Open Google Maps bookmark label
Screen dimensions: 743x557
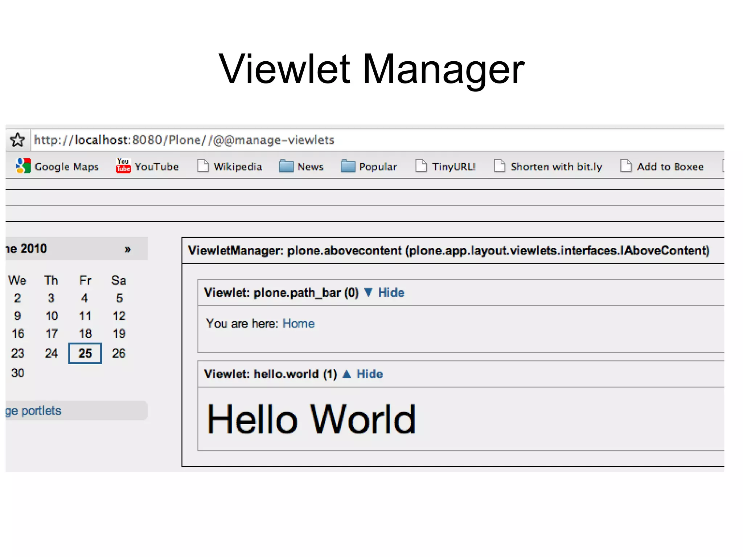pos(67,167)
